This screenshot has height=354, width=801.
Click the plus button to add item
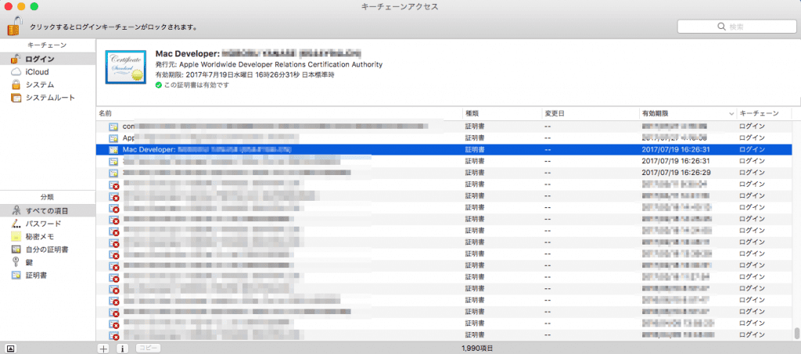103,348
